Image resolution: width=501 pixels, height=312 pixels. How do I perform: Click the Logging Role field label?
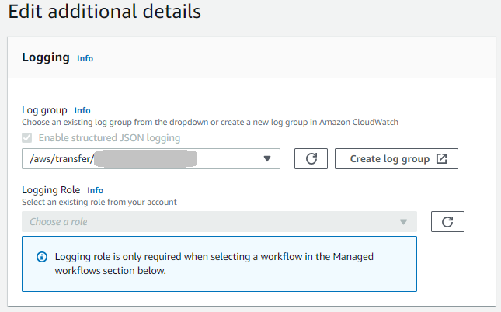click(x=51, y=190)
